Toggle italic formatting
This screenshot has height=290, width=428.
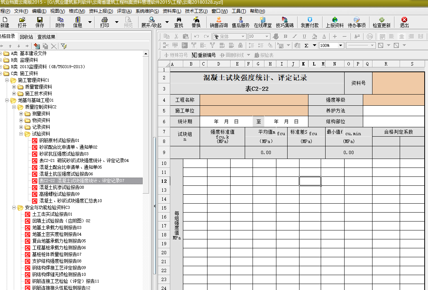tap(295, 36)
